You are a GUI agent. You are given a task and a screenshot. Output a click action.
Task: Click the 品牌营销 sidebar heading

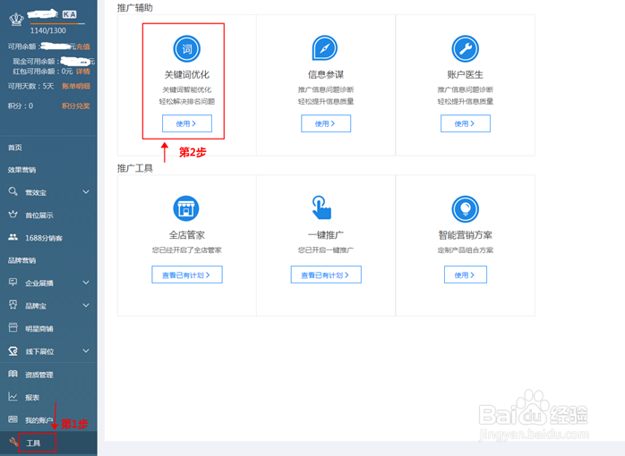pyautogui.click(x=21, y=260)
